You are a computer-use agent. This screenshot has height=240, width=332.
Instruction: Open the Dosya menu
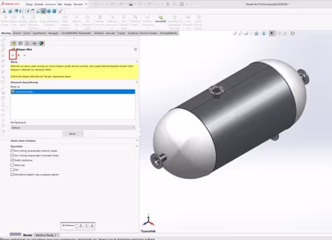(x=29, y=4)
